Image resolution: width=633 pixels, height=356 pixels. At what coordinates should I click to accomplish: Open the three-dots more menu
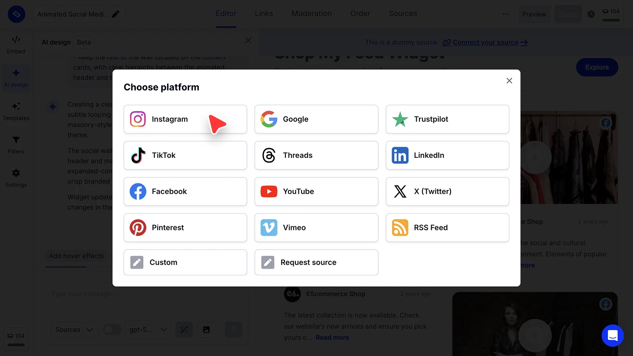pos(506,14)
